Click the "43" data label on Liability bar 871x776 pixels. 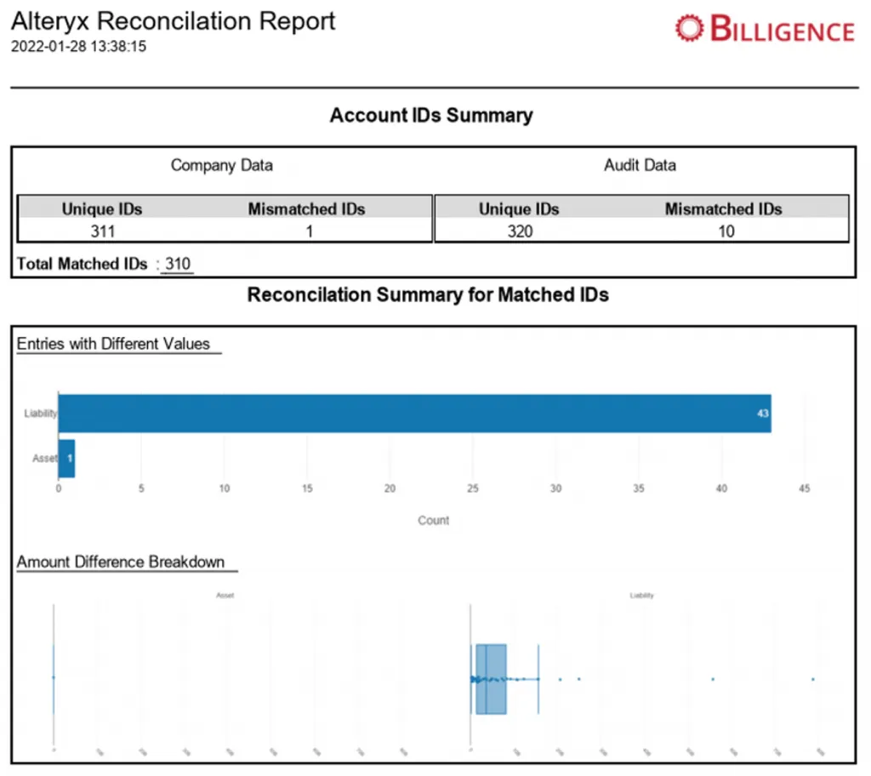[763, 414]
